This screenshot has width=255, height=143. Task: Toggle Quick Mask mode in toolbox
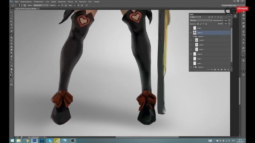(12, 81)
